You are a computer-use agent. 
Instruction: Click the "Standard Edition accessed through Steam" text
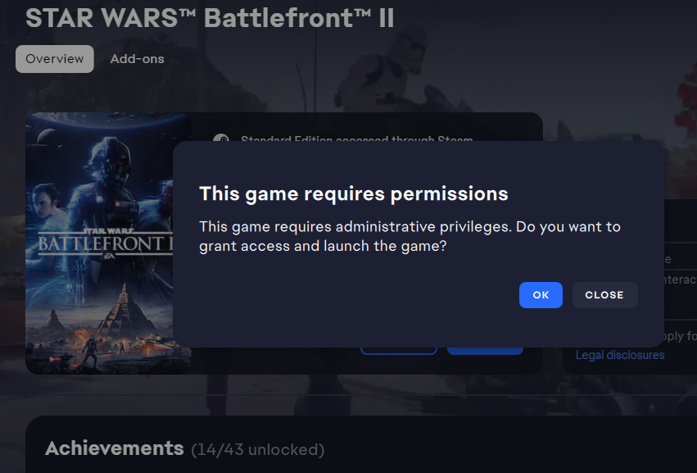coord(356,140)
